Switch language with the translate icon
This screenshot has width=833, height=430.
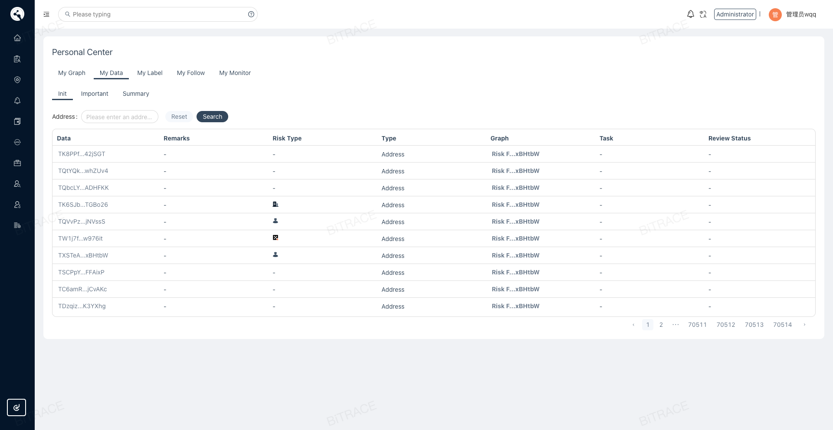tap(703, 14)
